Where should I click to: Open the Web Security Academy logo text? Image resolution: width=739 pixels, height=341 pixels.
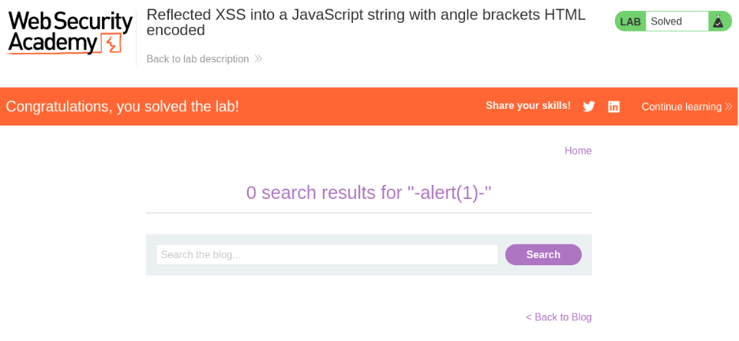click(x=59, y=32)
